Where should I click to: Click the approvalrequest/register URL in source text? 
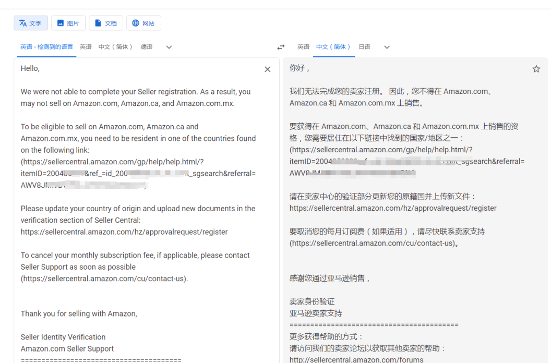pos(124,232)
